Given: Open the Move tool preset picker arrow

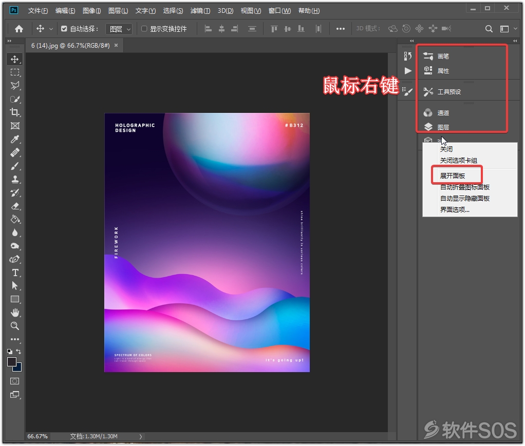Looking at the screenshot, I should [51, 29].
